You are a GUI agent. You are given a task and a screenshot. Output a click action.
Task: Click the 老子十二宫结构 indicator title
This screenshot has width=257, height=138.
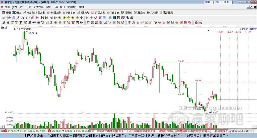click(x=22, y=29)
